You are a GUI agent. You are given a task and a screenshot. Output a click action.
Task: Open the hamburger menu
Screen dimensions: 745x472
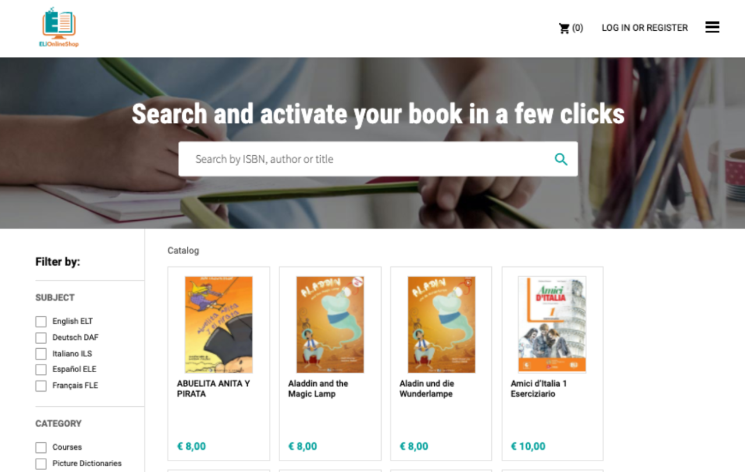pyautogui.click(x=712, y=27)
